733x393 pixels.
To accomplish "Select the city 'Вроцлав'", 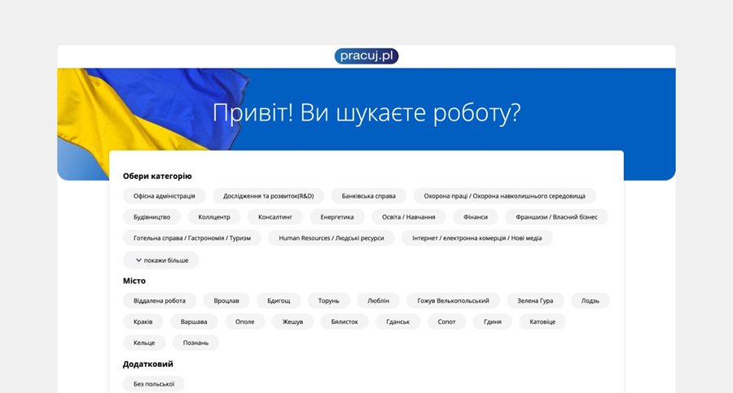I will pyautogui.click(x=226, y=300).
